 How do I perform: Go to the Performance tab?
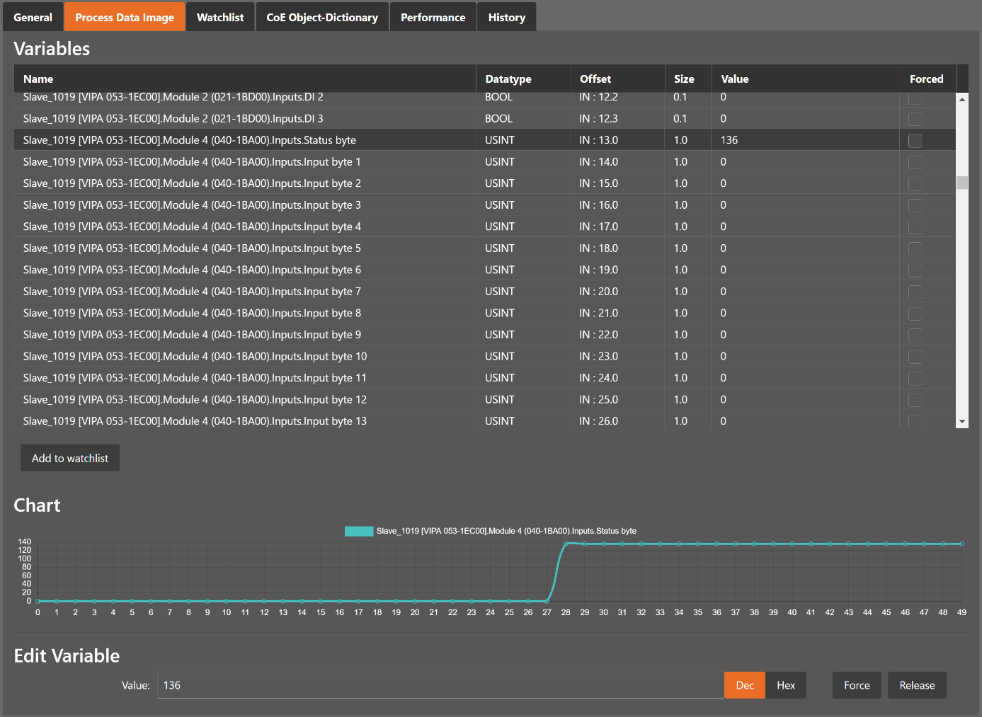(433, 17)
